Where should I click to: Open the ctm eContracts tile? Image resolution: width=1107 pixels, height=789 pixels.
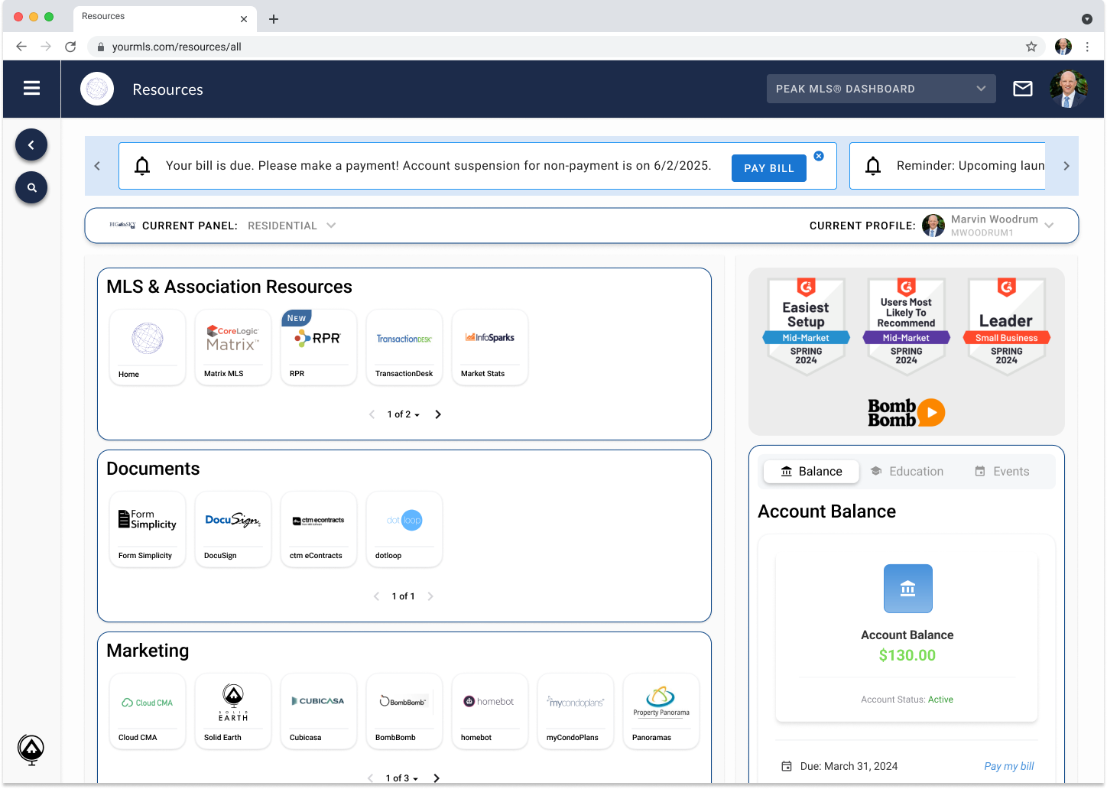click(319, 529)
